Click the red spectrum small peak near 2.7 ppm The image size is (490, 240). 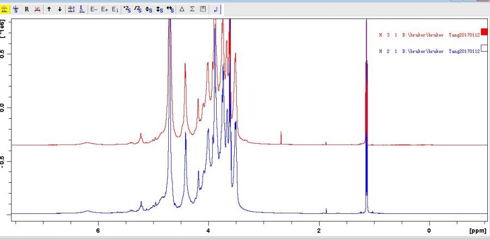tap(281, 138)
